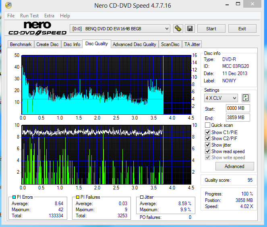This screenshot has height=227, width=267.
Task: Disable Show read speed checkbox
Action: pos(207,151)
